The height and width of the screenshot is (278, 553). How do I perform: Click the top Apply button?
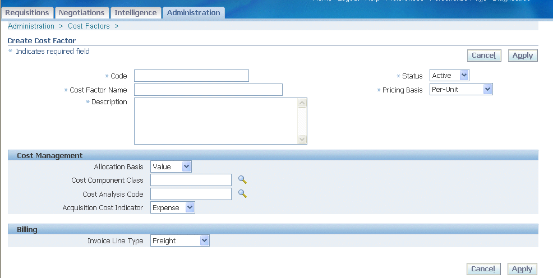click(523, 55)
